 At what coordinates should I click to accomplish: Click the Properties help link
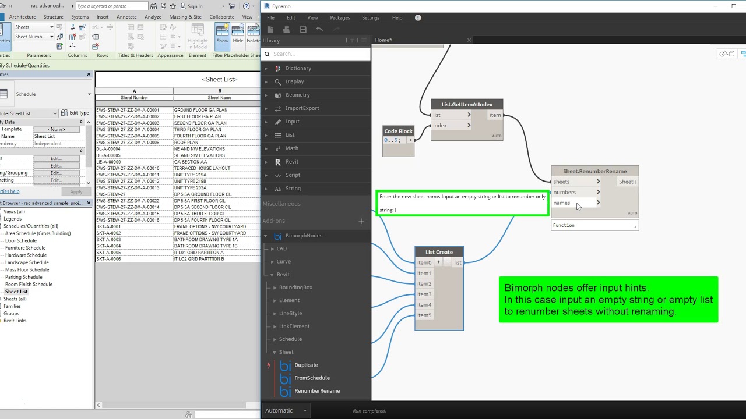click(9, 191)
